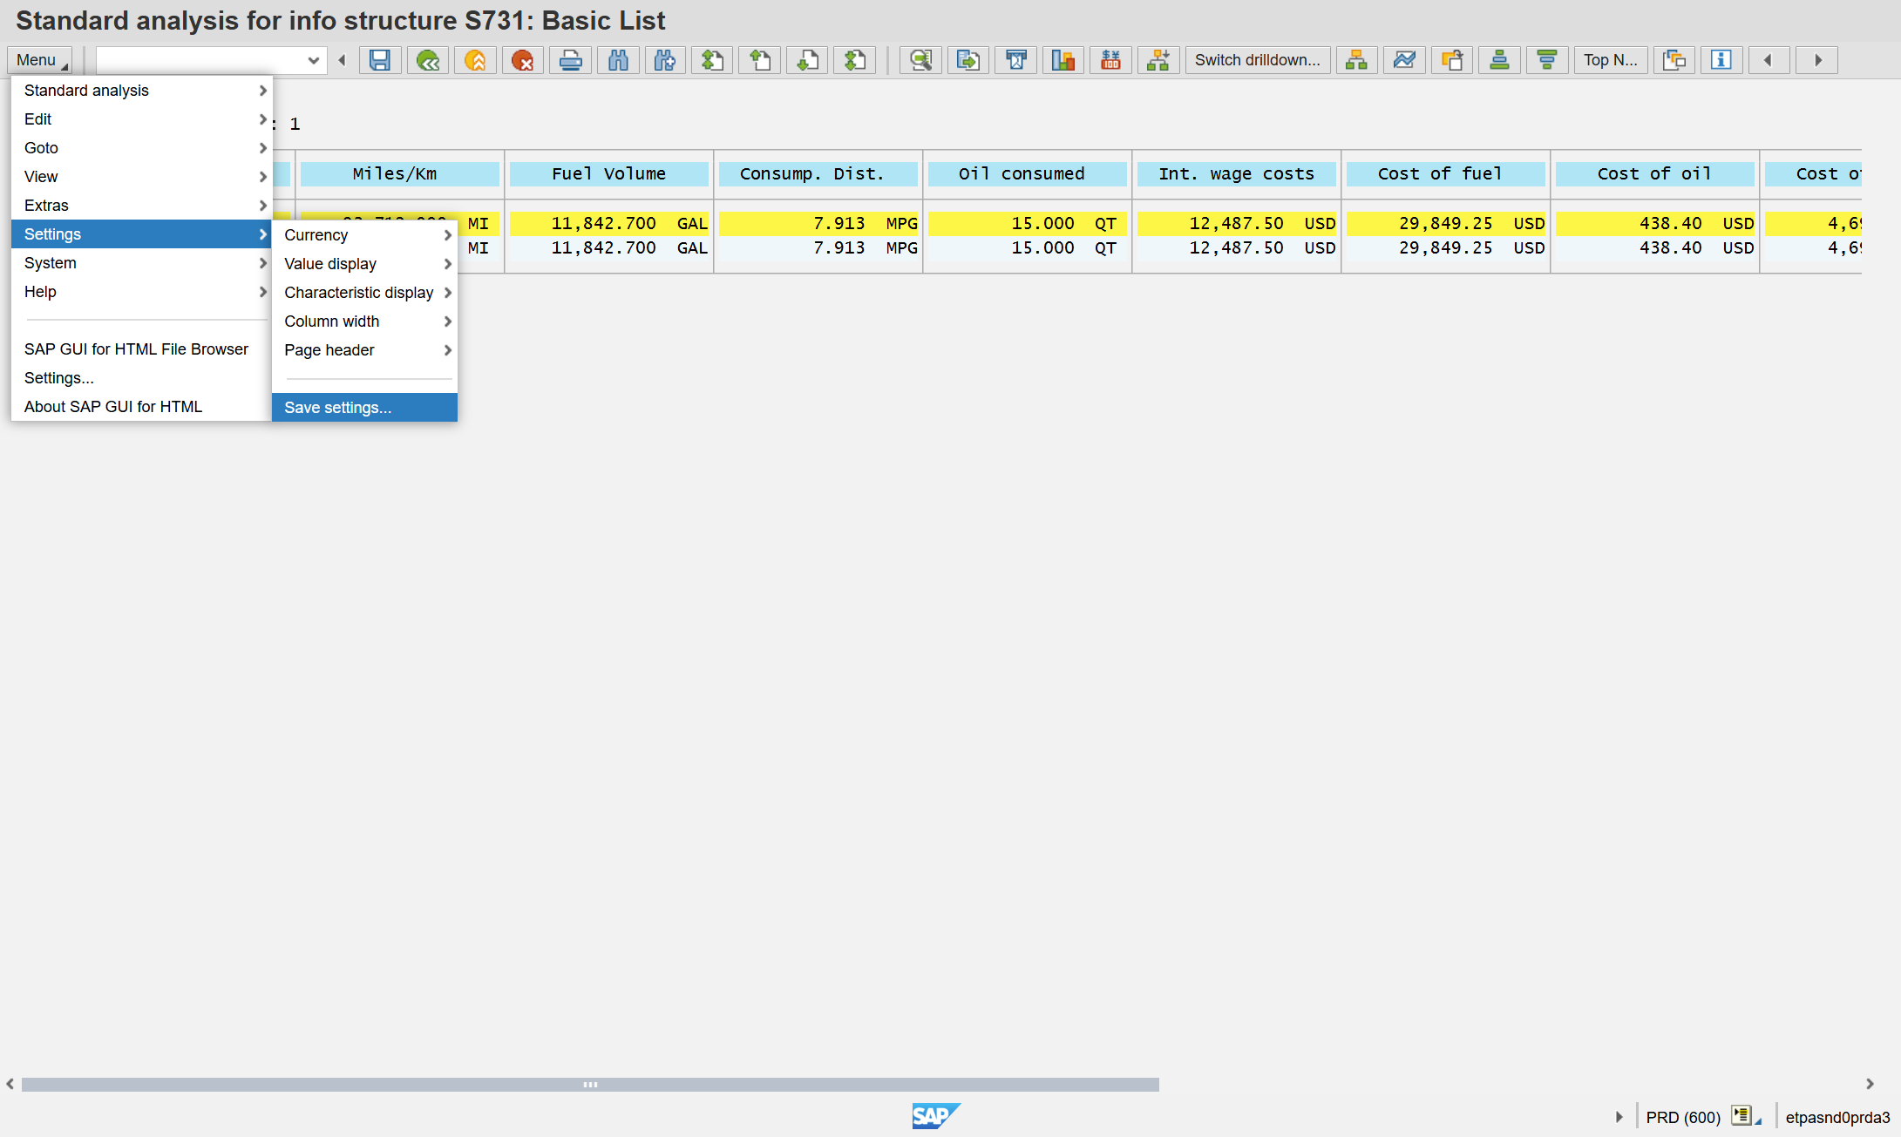
Task: Click the hierarchy drilldown icon with arrow
Action: pyautogui.click(x=1158, y=60)
